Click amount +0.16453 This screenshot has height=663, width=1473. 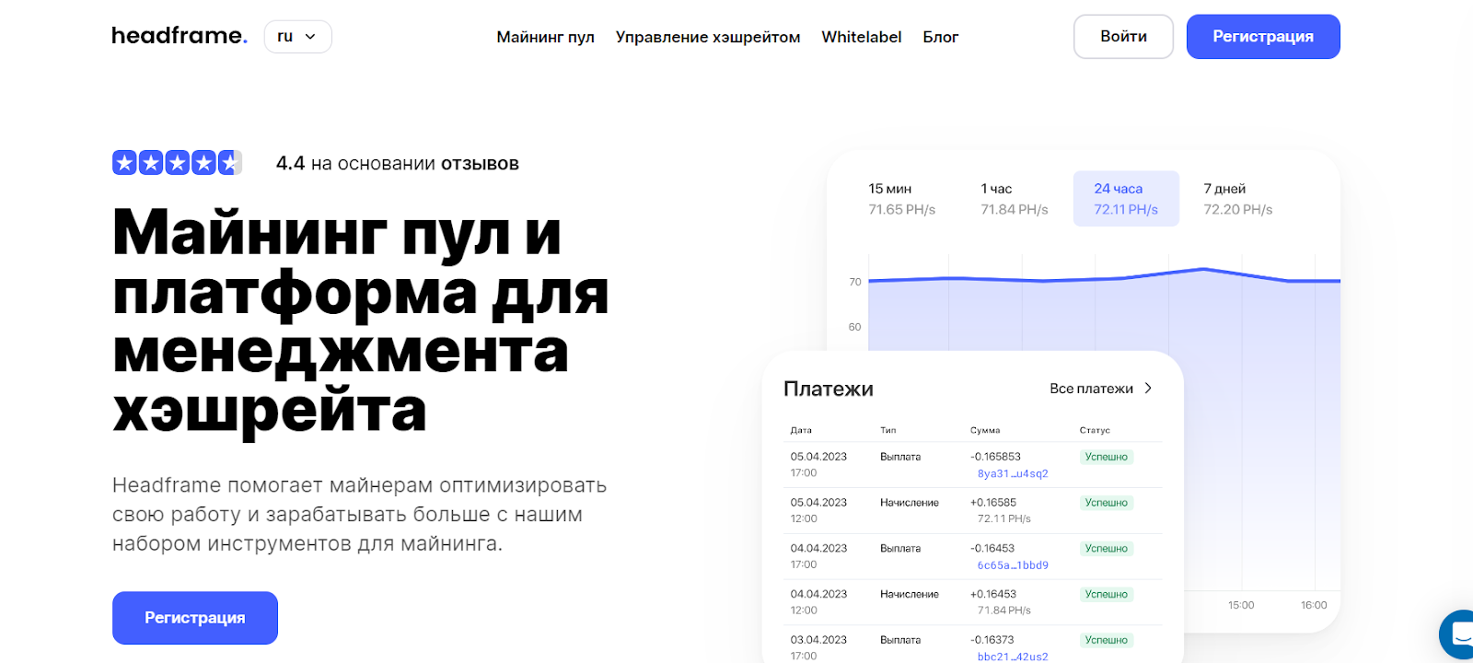[992, 594]
